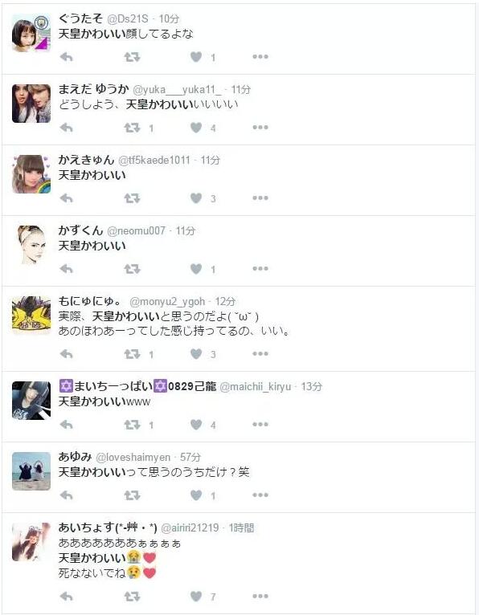Open more options on @neomu007's tweet
The width and height of the screenshot is (479, 615).
[260, 269]
